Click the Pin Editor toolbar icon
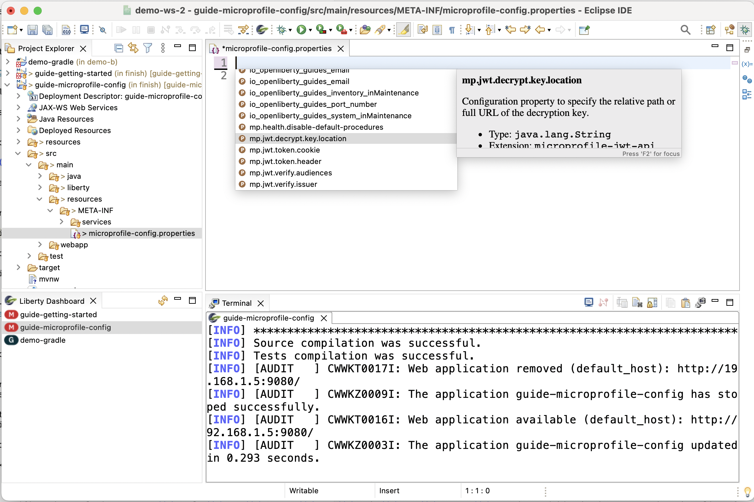Screen dimensions: 754x502 pos(584,30)
